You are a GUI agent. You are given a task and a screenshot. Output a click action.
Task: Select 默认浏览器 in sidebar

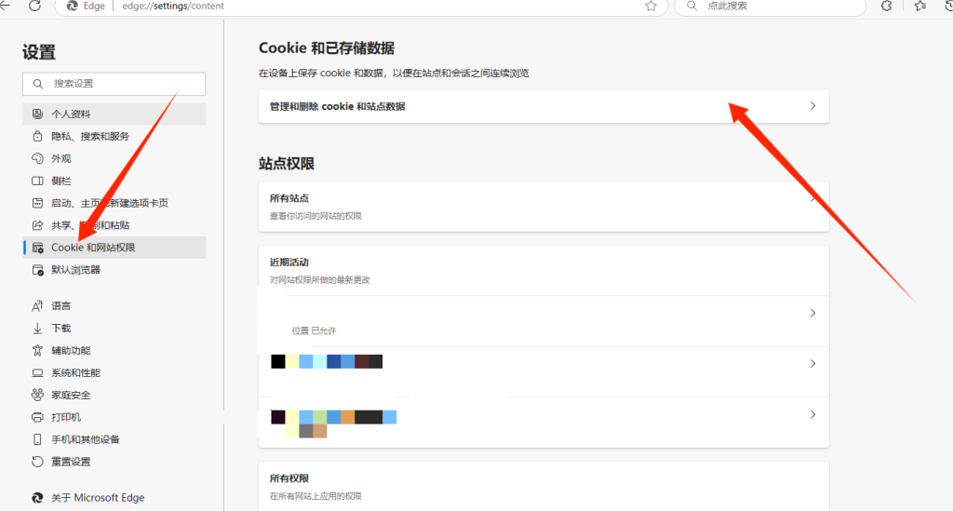[x=75, y=270]
